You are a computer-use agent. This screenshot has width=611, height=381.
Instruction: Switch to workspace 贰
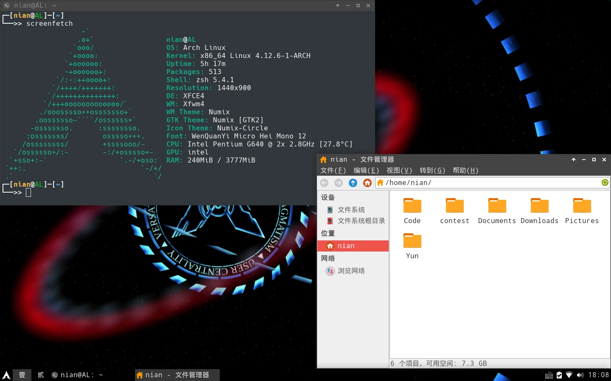tap(41, 375)
